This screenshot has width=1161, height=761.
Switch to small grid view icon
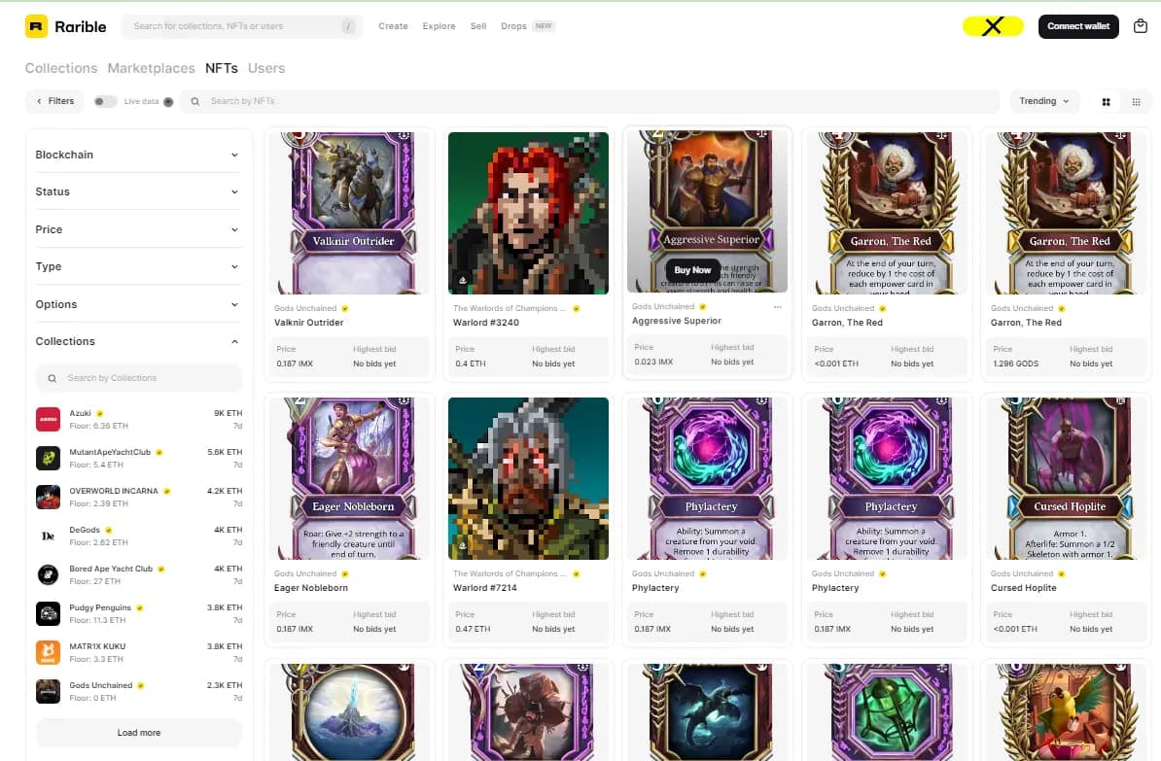click(x=1136, y=102)
